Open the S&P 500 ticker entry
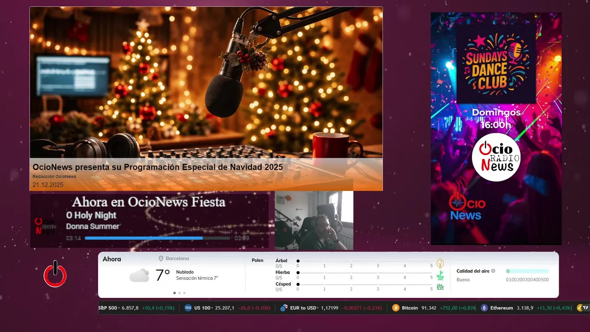 (x=136, y=308)
